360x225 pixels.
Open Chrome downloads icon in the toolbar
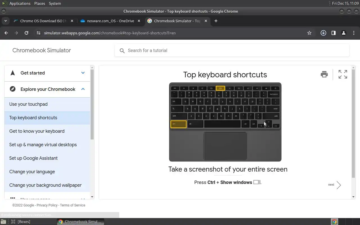click(x=323, y=33)
